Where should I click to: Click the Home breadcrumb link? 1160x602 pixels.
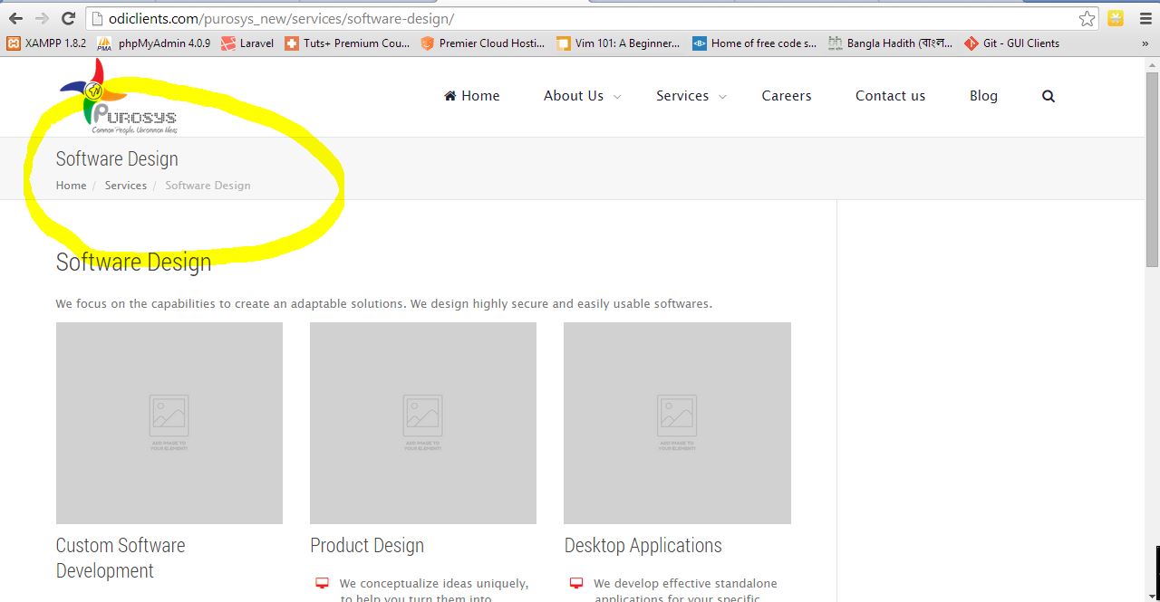[x=71, y=186]
